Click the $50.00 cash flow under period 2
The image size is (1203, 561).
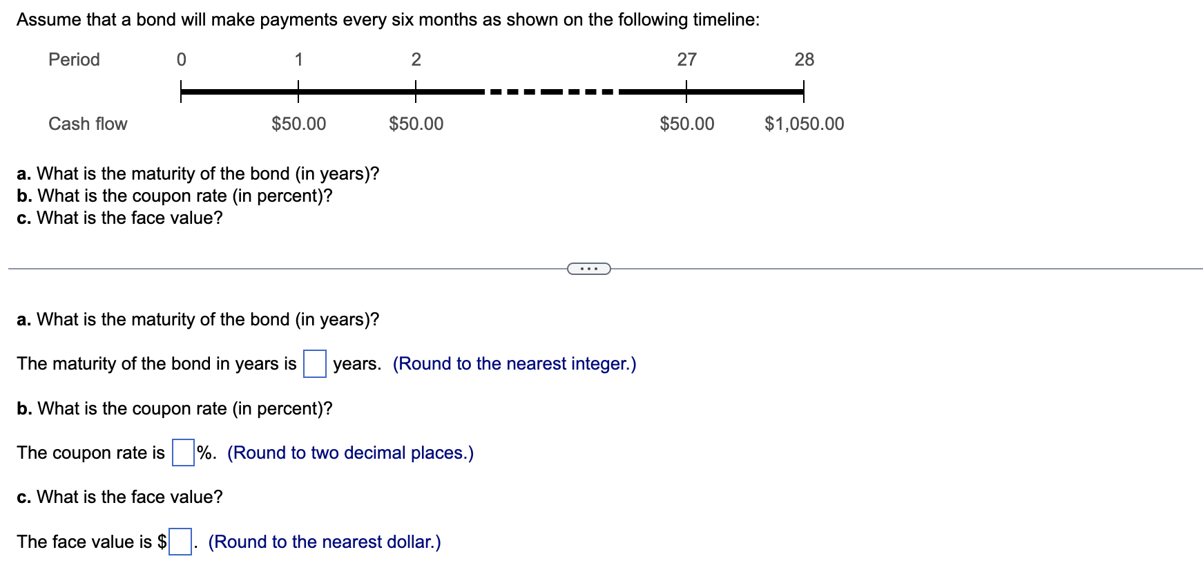(x=416, y=124)
